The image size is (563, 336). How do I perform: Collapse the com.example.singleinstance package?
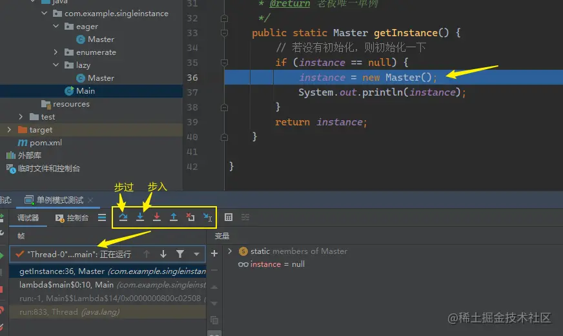(44, 14)
